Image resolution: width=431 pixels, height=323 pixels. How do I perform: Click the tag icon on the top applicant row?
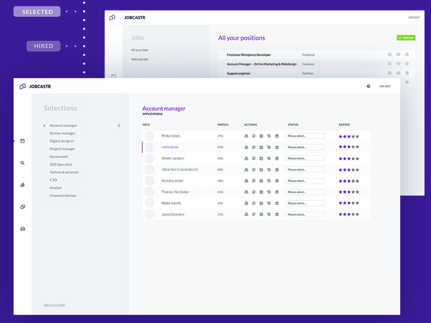(269, 136)
